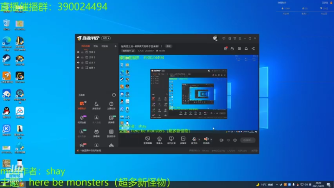Open the 弹幕助手 danmaku assistant tool
334x188 pixels.
(x=81, y=106)
